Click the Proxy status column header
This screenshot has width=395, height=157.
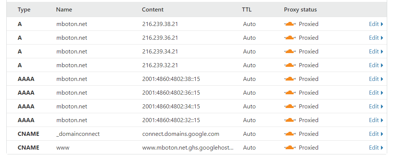point(300,10)
